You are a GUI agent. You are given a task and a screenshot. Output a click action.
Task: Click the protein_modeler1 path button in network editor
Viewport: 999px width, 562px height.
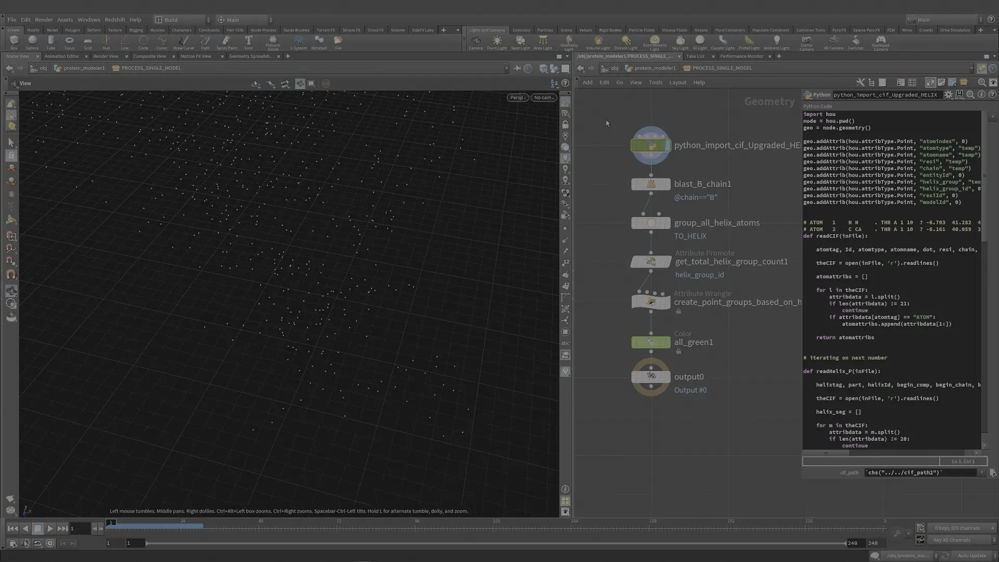click(650, 68)
